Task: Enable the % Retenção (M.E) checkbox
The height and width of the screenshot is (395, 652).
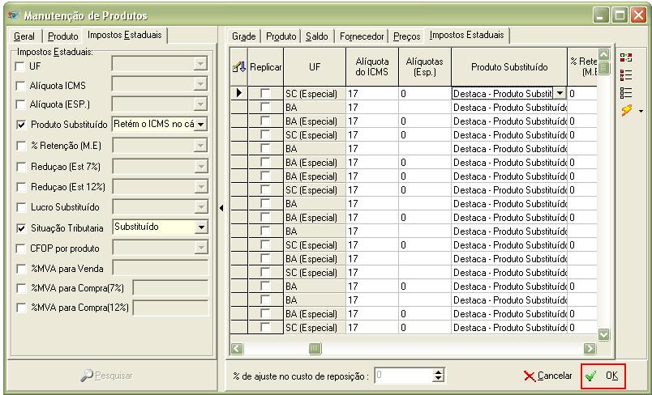Action: coord(21,146)
